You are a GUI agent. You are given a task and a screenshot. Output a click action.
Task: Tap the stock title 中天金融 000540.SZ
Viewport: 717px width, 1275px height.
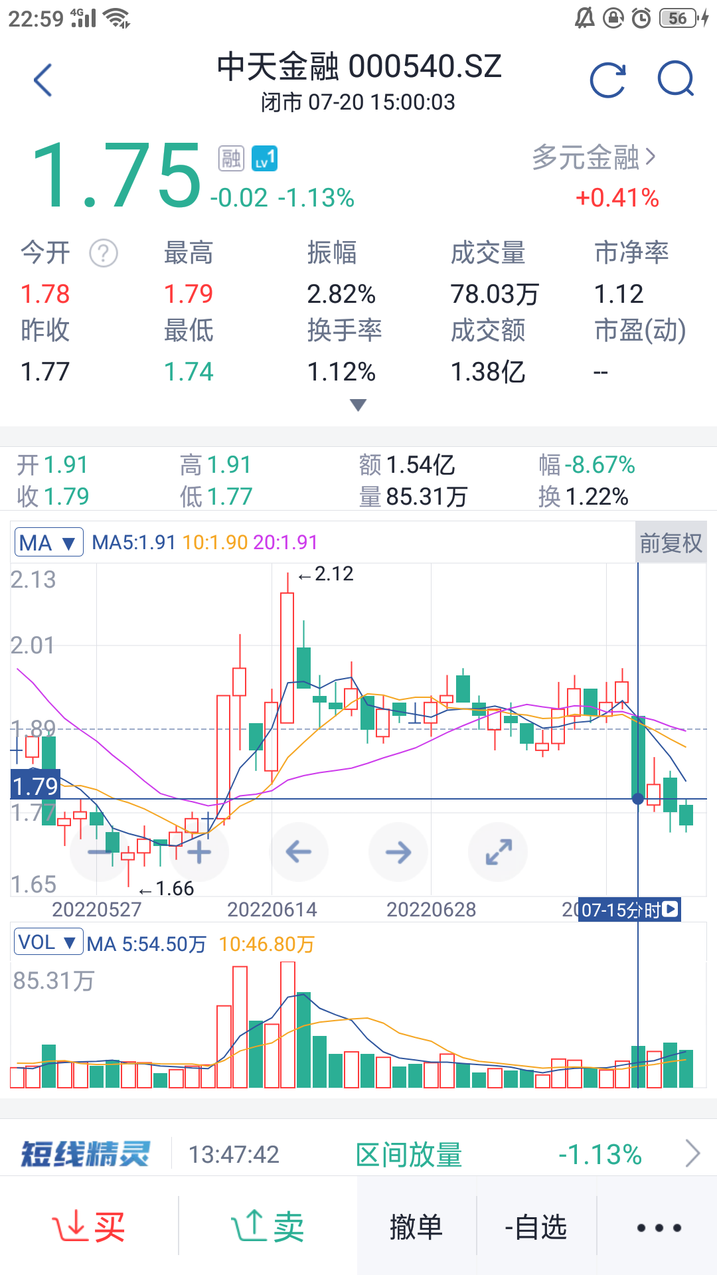[359, 66]
